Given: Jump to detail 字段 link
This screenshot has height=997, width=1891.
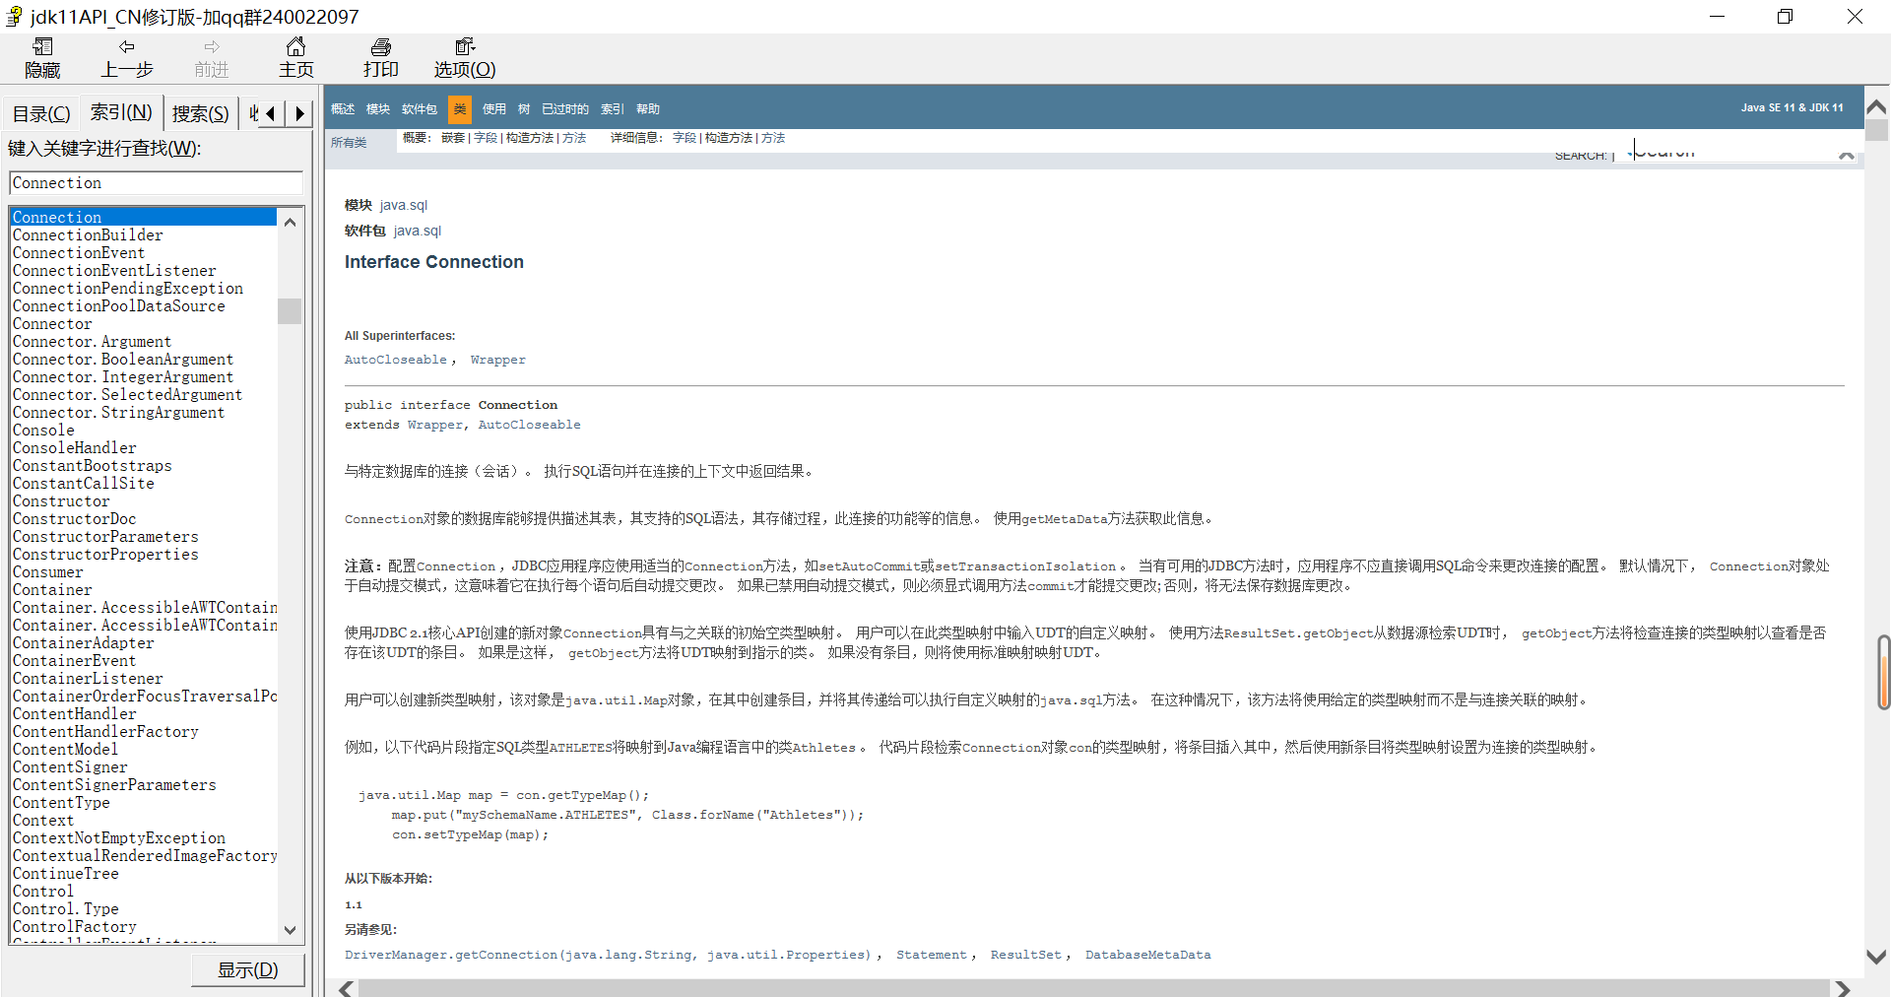Looking at the screenshot, I should (685, 138).
